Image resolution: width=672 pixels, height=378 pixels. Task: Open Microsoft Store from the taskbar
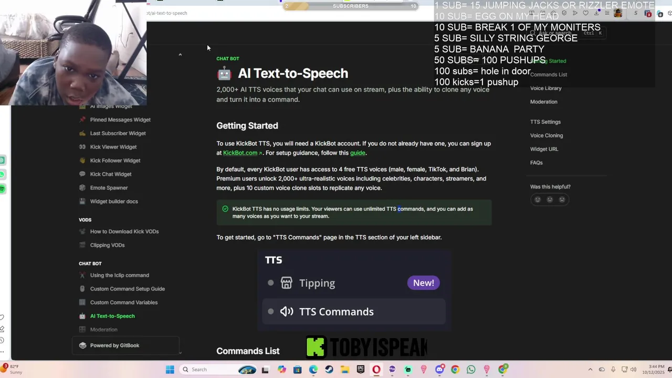298,370
